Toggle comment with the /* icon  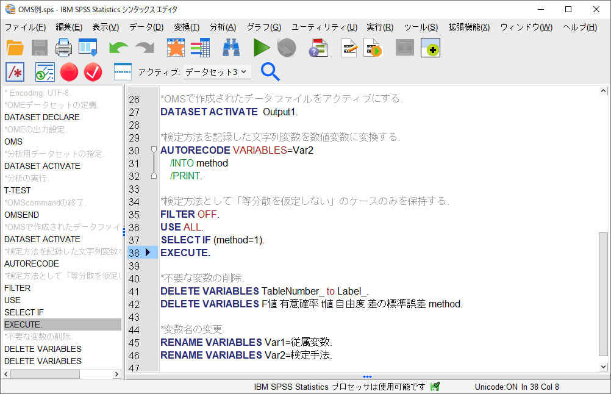[15, 71]
